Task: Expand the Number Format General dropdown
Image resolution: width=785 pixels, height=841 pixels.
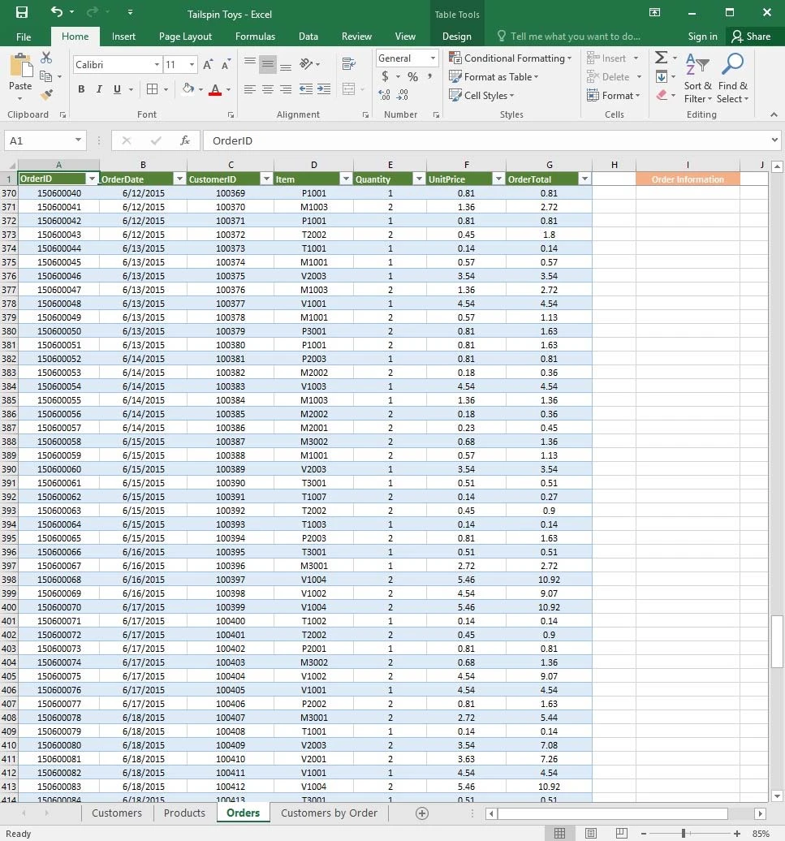Action: pyautogui.click(x=433, y=58)
